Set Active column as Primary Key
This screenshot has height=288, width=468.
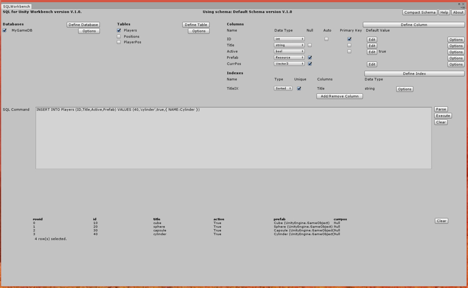pyautogui.click(x=349, y=51)
